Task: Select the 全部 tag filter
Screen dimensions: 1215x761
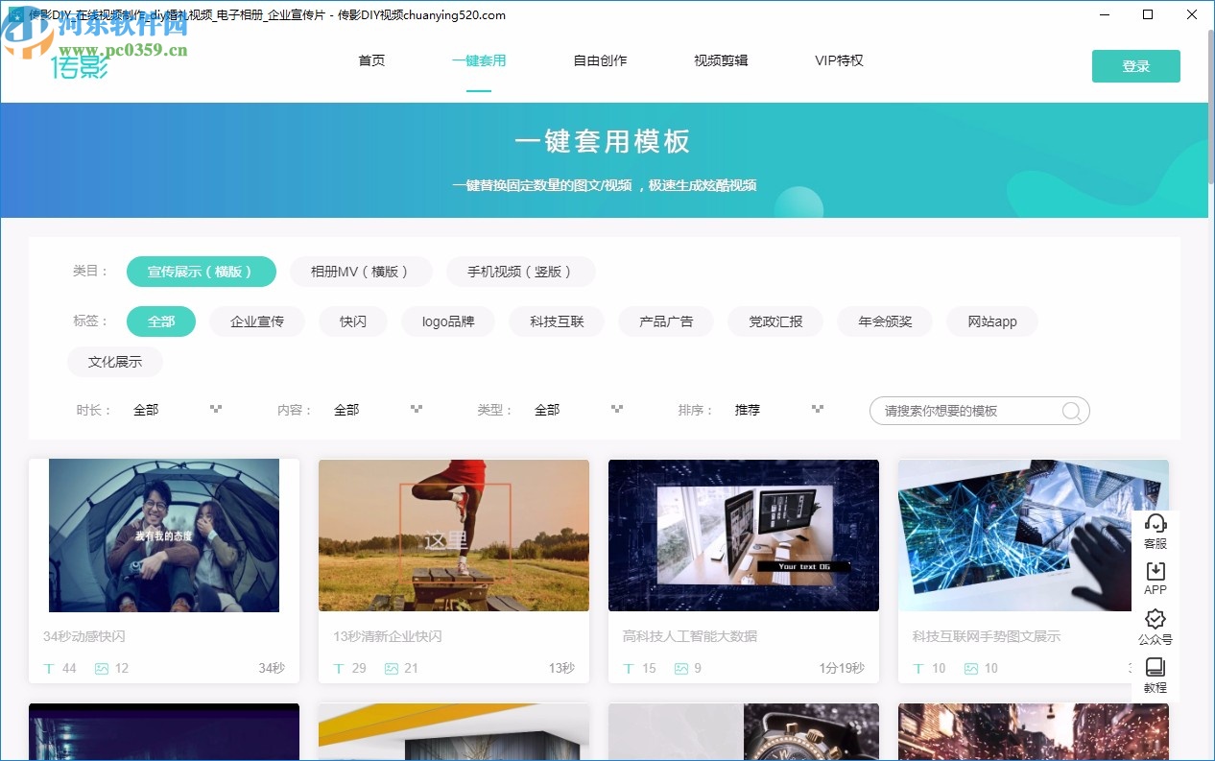Action: point(161,321)
